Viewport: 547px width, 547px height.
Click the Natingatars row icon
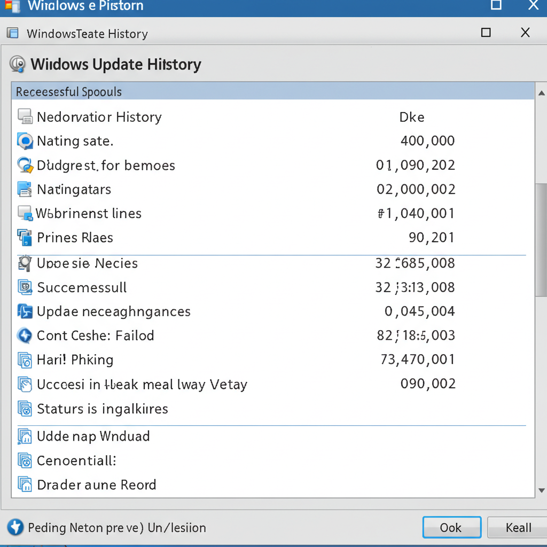pos(25,189)
